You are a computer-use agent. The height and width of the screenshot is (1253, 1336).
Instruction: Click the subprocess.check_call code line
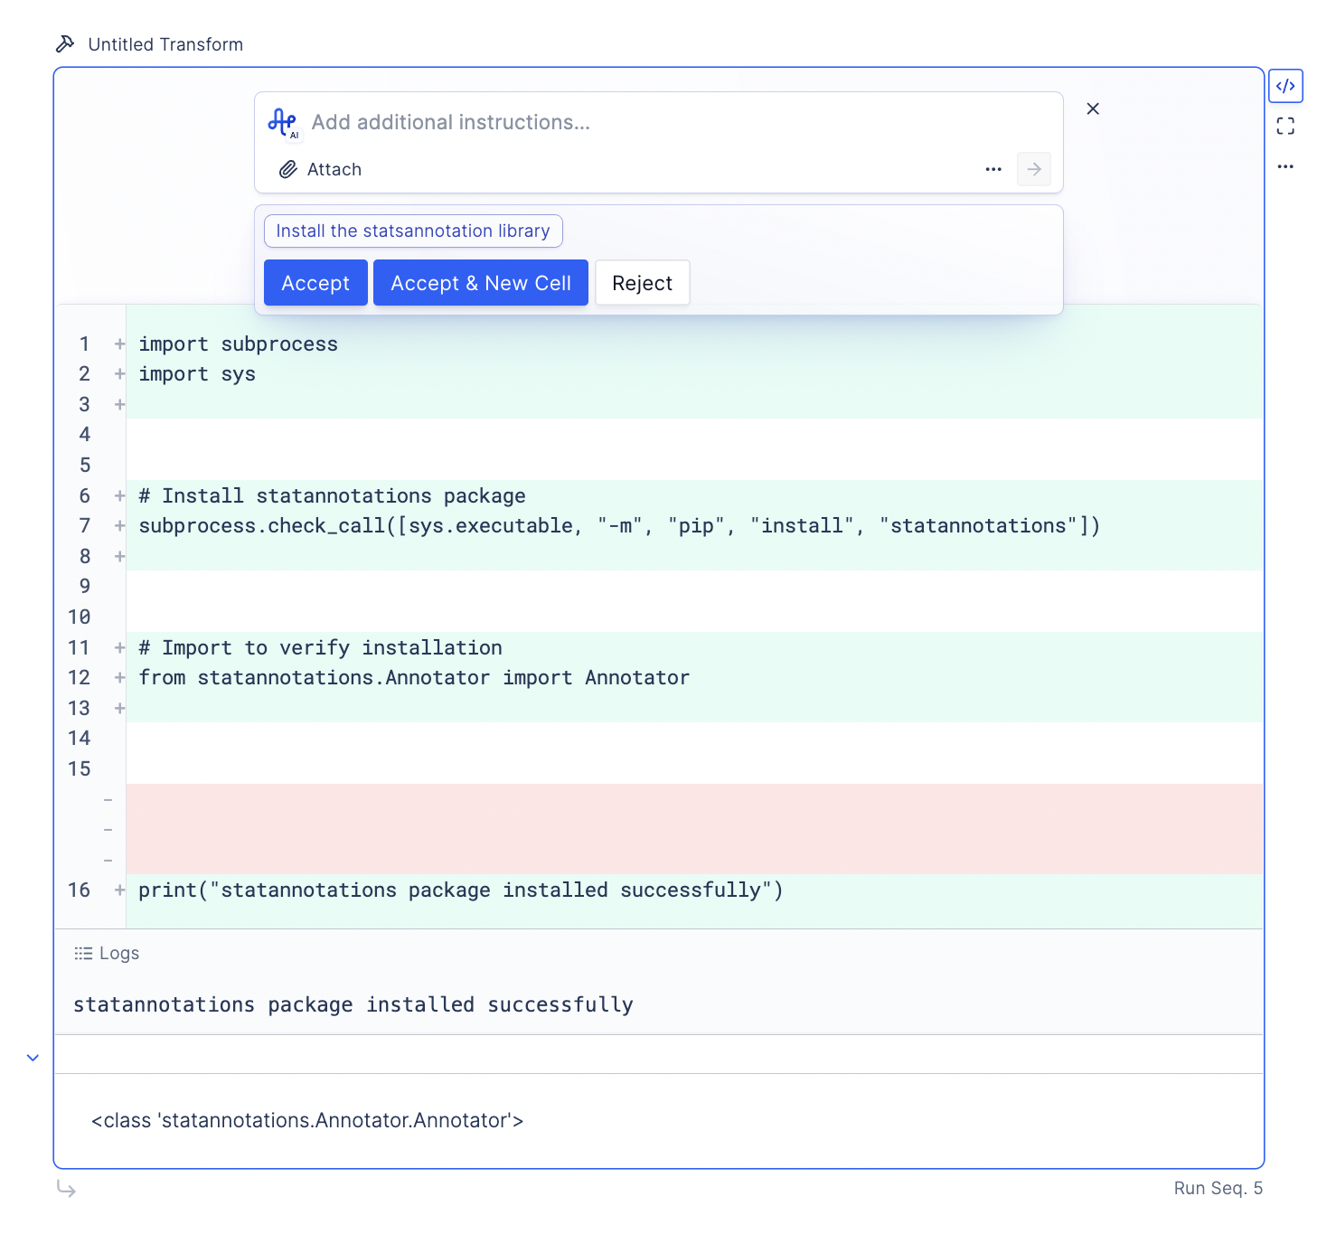coord(619,526)
